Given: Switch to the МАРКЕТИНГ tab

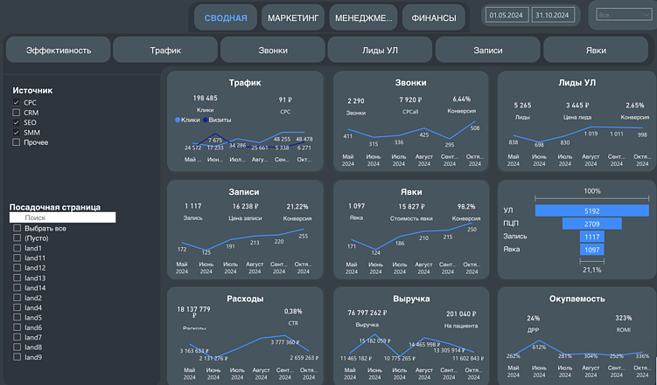Looking at the screenshot, I should 293,17.
